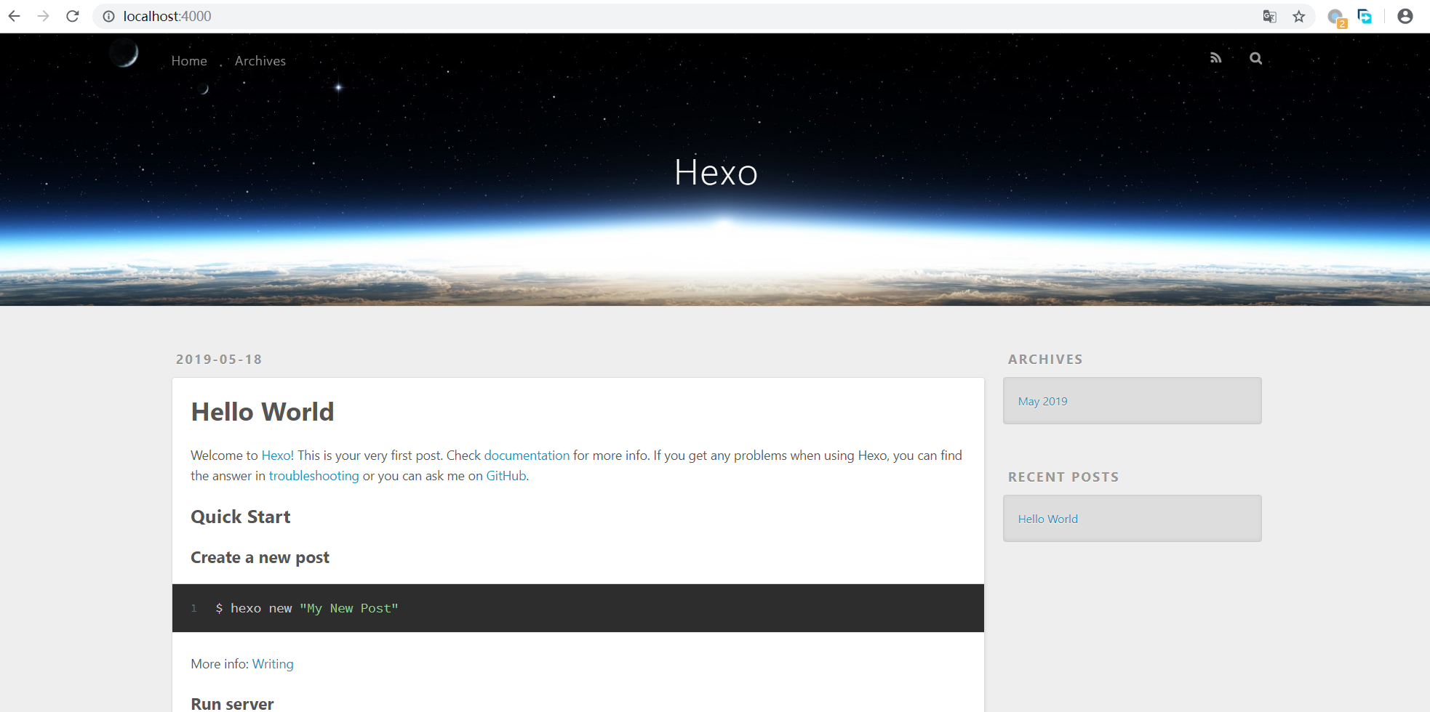The height and width of the screenshot is (712, 1430).
Task: Click the Quick Start heading
Action: (x=240, y=517)
